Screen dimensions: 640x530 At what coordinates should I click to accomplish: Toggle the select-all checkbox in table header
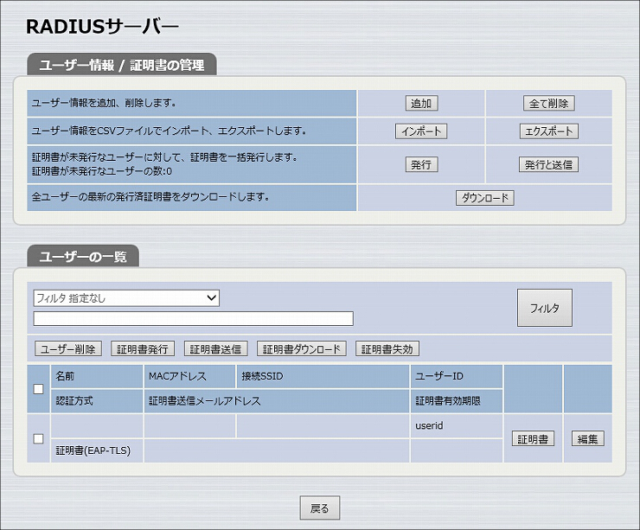coord(38,389)
